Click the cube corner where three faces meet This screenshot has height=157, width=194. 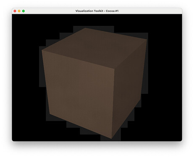point(114,69)
